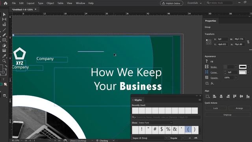
Task: Click the fx effects icon
Action: [212, 83]
